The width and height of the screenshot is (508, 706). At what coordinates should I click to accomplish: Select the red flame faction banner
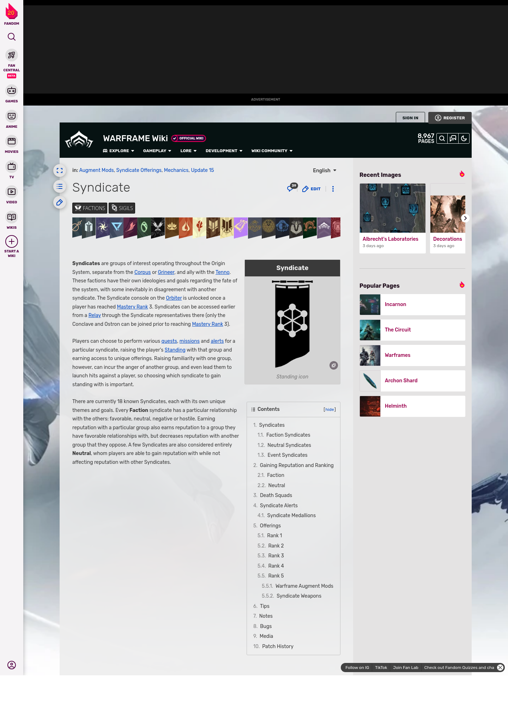(186, 228)
